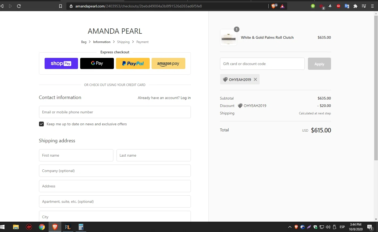Screen dimensions: 378x232
Task: Open the Calculator taskbar icon
Action: (81, 227)
